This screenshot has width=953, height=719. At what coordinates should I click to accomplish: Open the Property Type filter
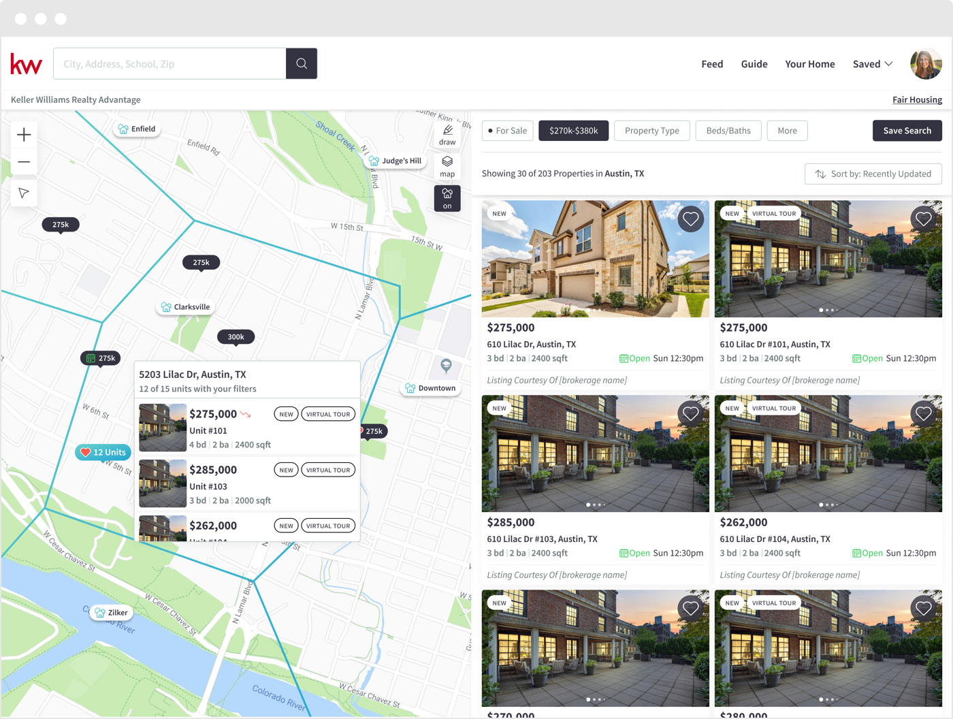pos(652,131)
